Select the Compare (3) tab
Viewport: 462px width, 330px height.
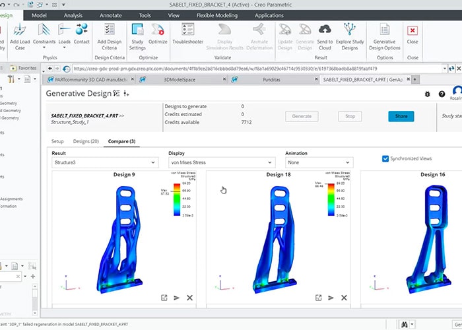tap(121, 141)
